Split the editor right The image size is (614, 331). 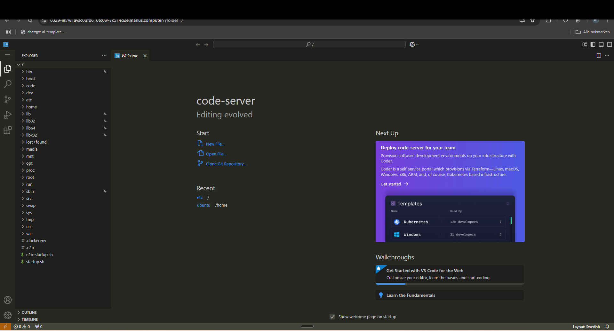599,56
